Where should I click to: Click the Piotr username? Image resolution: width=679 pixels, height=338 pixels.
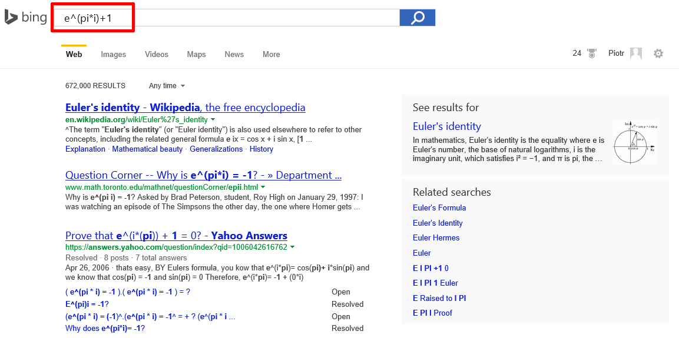[x=616, y=53]
